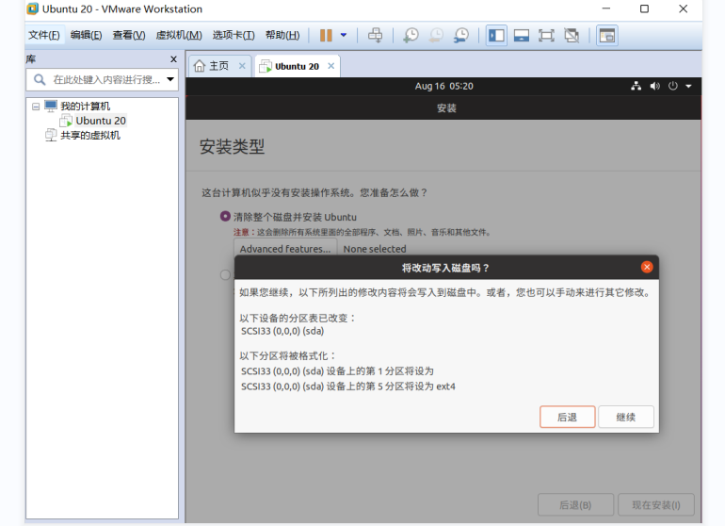Close the Ubuntu 20 tab
Viewport: 725px width, 526px height.
coord(331,66)
